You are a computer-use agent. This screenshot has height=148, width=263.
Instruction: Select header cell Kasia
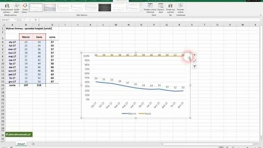point(39,37)
